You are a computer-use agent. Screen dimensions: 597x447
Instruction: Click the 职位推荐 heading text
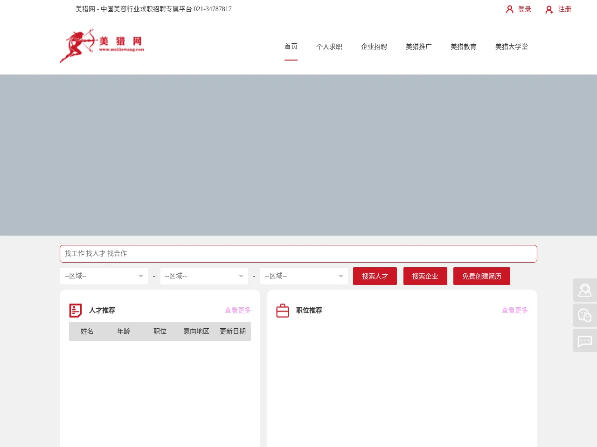coord(309,311)
